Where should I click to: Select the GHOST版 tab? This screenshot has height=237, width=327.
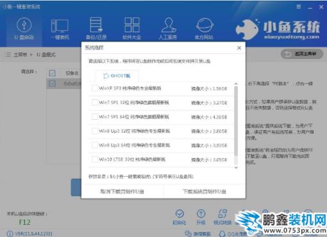tap(117, 76)
